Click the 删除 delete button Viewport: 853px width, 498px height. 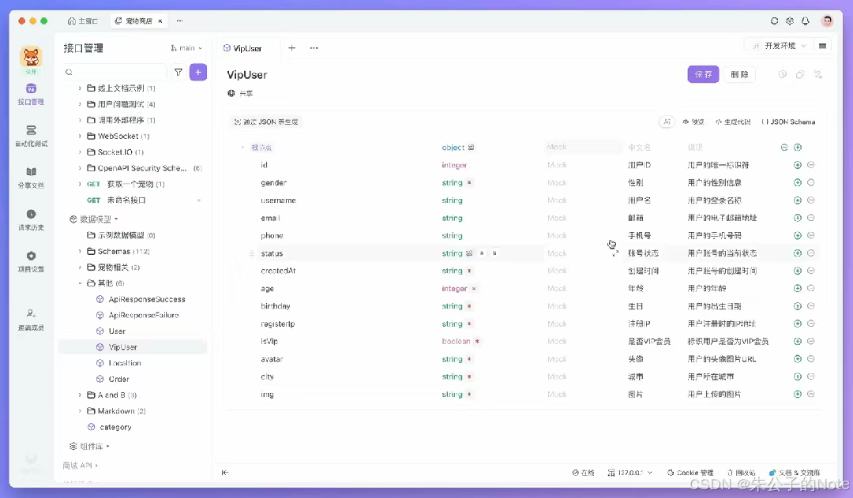(x=739, y=74)
